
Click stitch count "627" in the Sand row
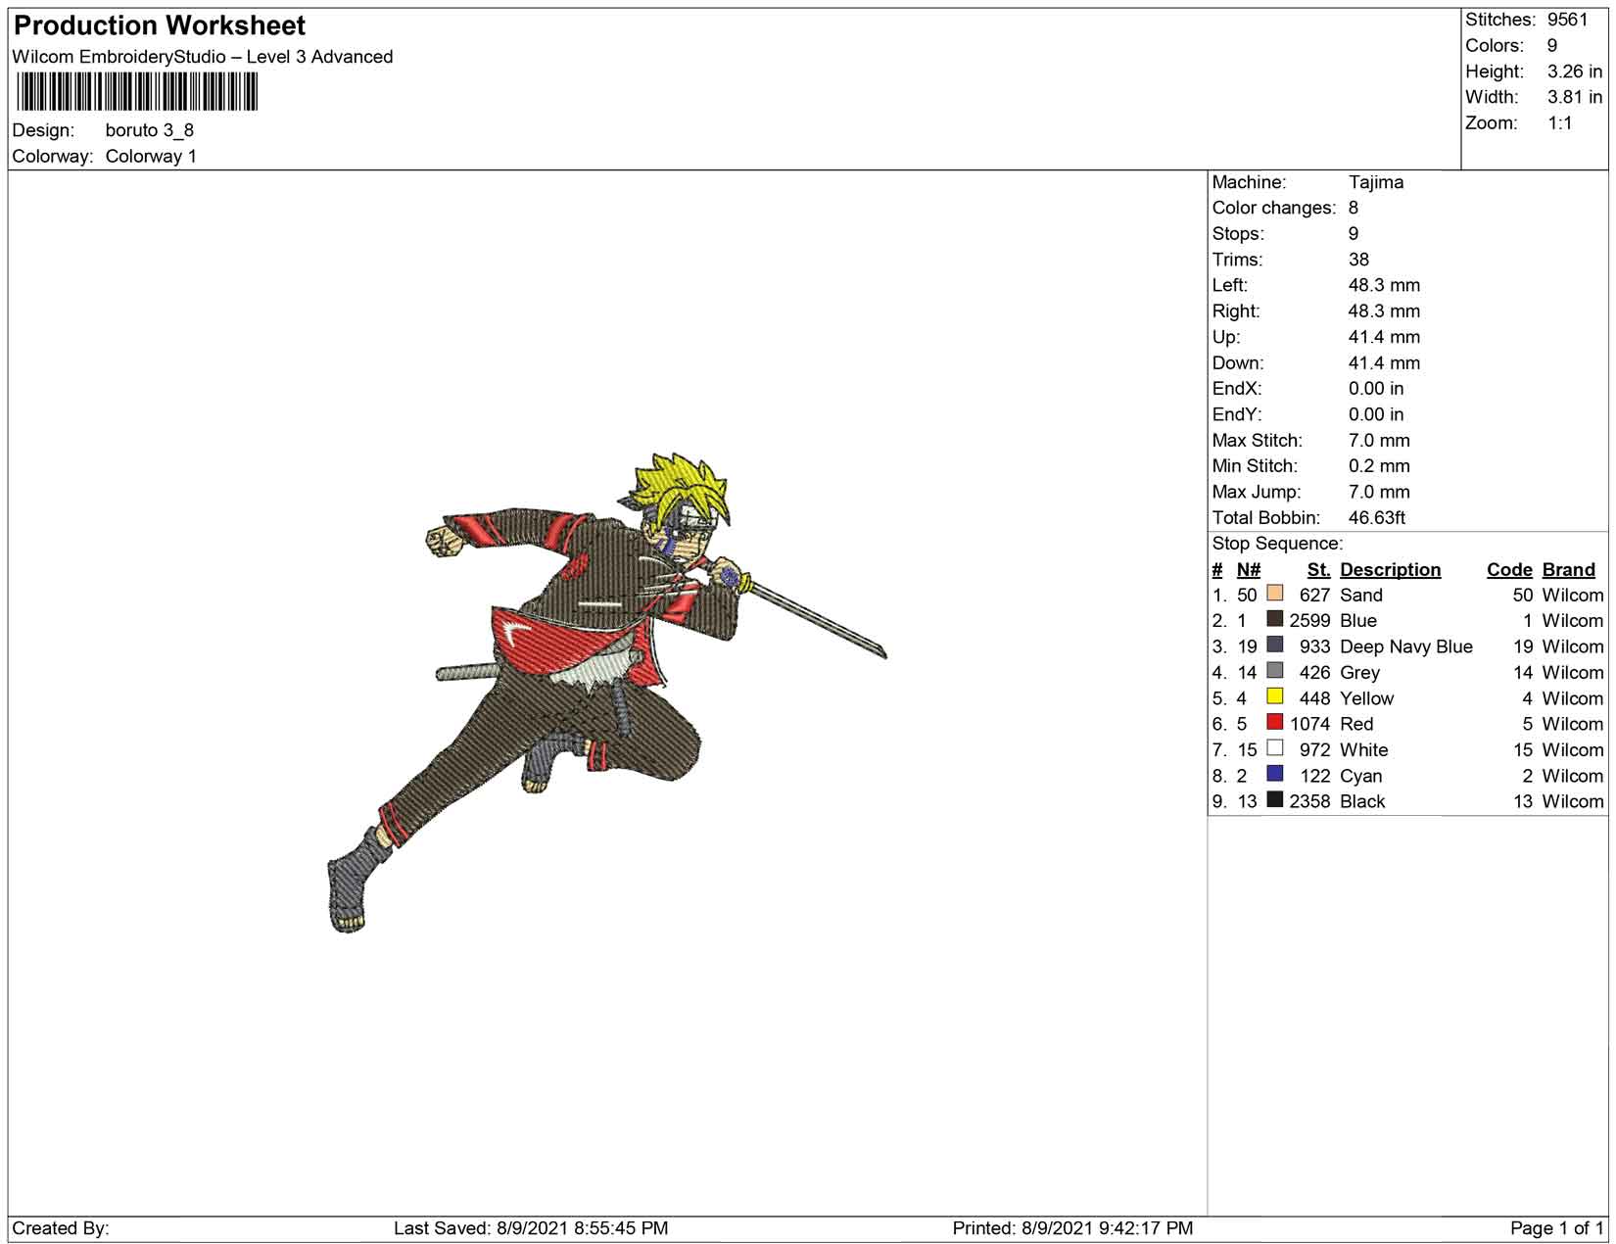tap(1314, 596)
